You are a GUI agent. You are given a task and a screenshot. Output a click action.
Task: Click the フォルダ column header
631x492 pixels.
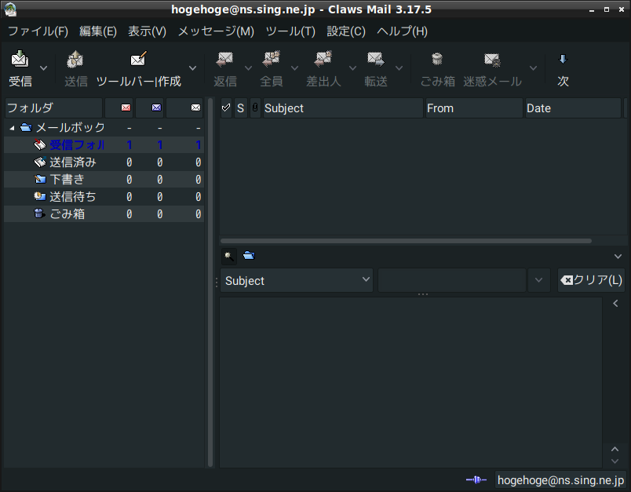coord(53,108)
